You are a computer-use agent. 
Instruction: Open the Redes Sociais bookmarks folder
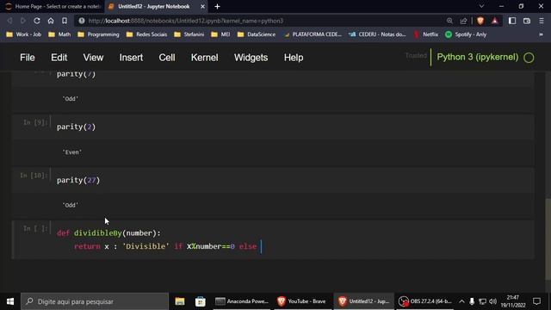(147, 34)
